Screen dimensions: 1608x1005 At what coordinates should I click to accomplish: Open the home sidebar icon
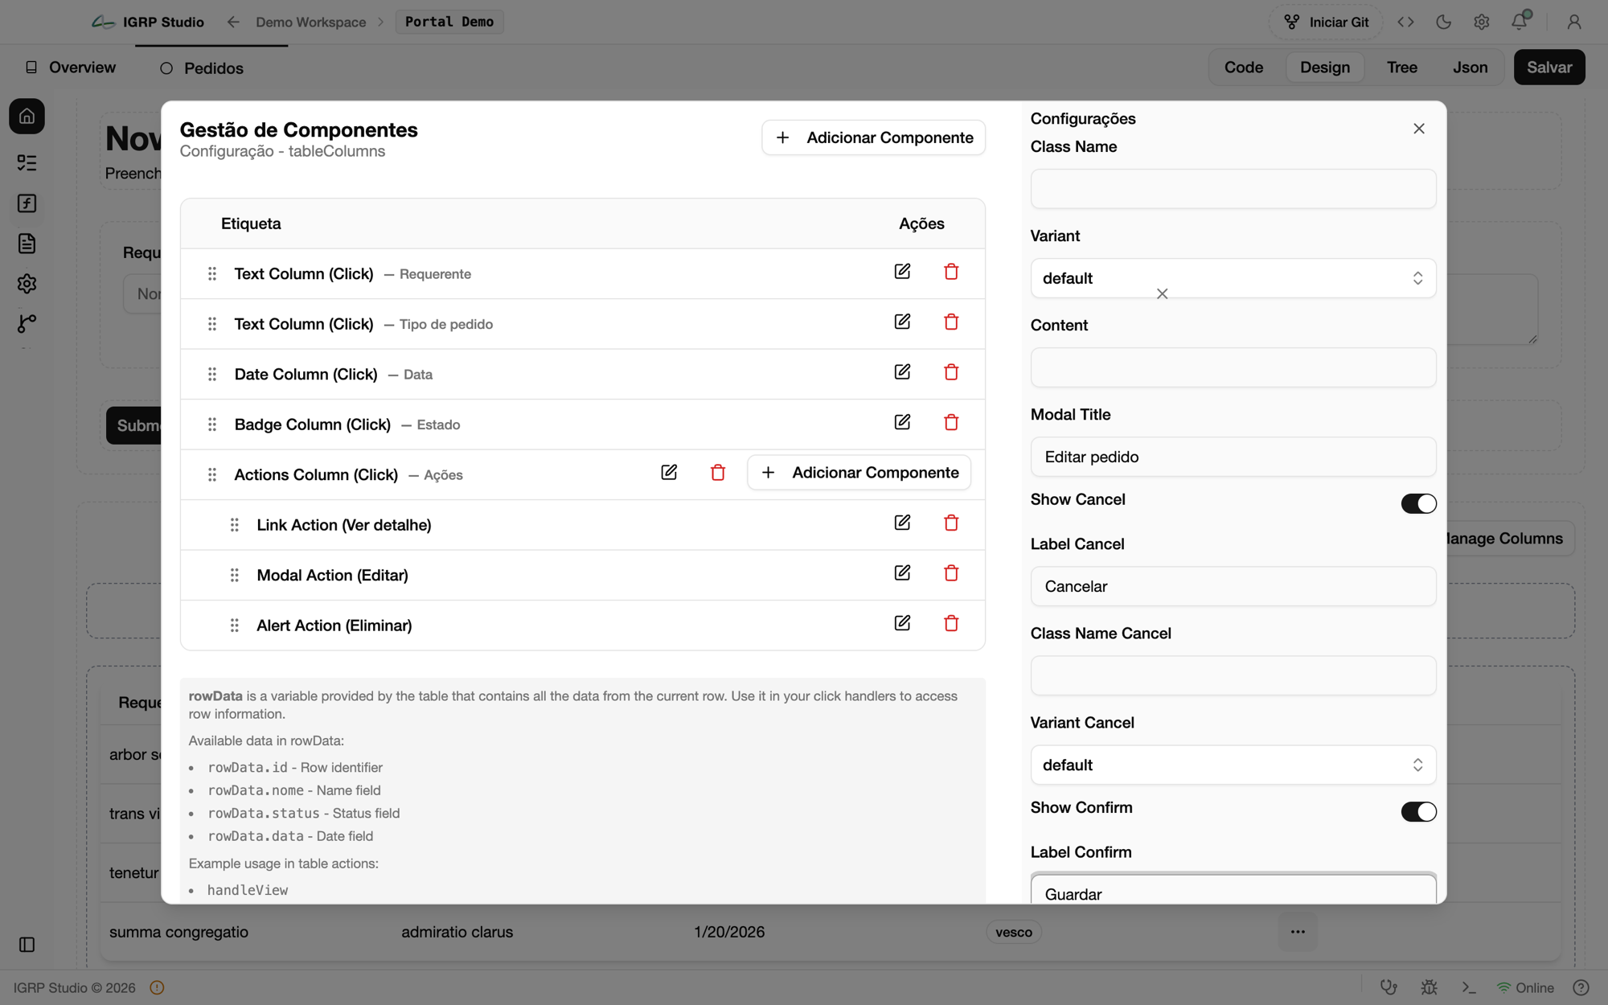pos(27,117)
